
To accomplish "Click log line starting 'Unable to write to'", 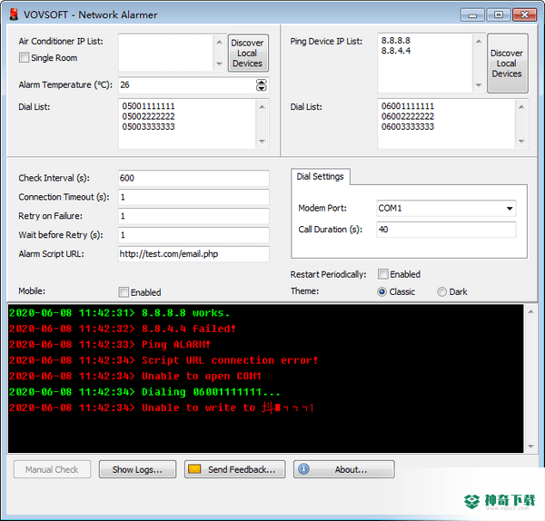I will click(x=162, y=408).
